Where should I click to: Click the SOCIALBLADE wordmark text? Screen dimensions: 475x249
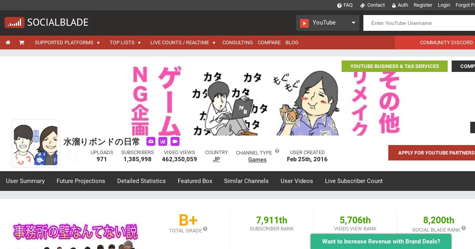pyautogui.click(x=58, y=23)
